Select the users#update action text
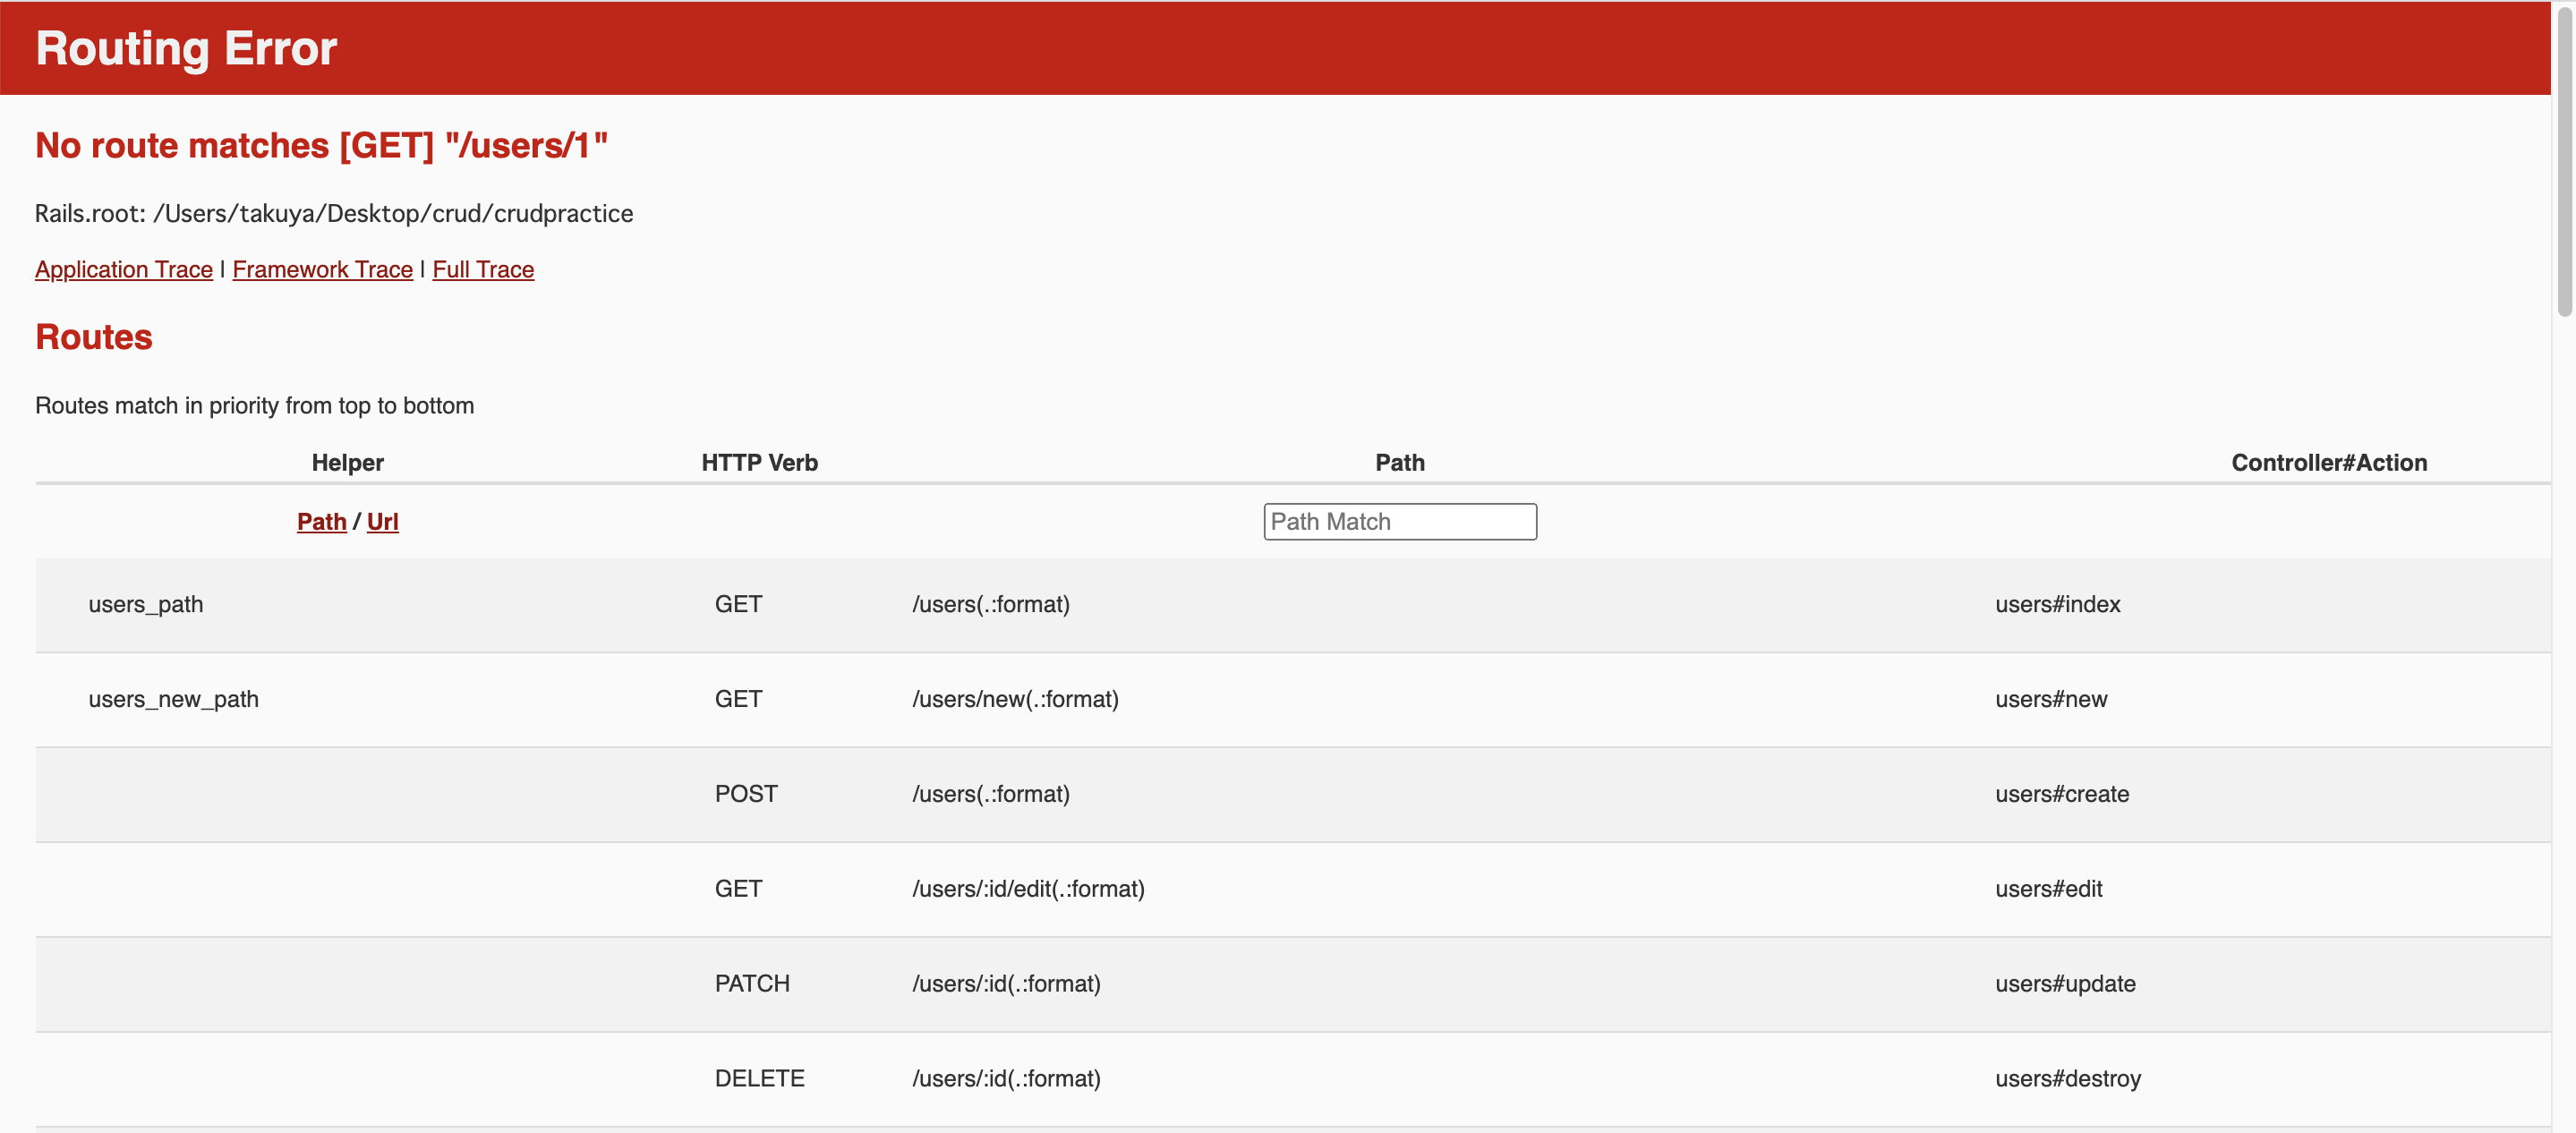Viewport: 2576px width, 1133px height. 2064,984
